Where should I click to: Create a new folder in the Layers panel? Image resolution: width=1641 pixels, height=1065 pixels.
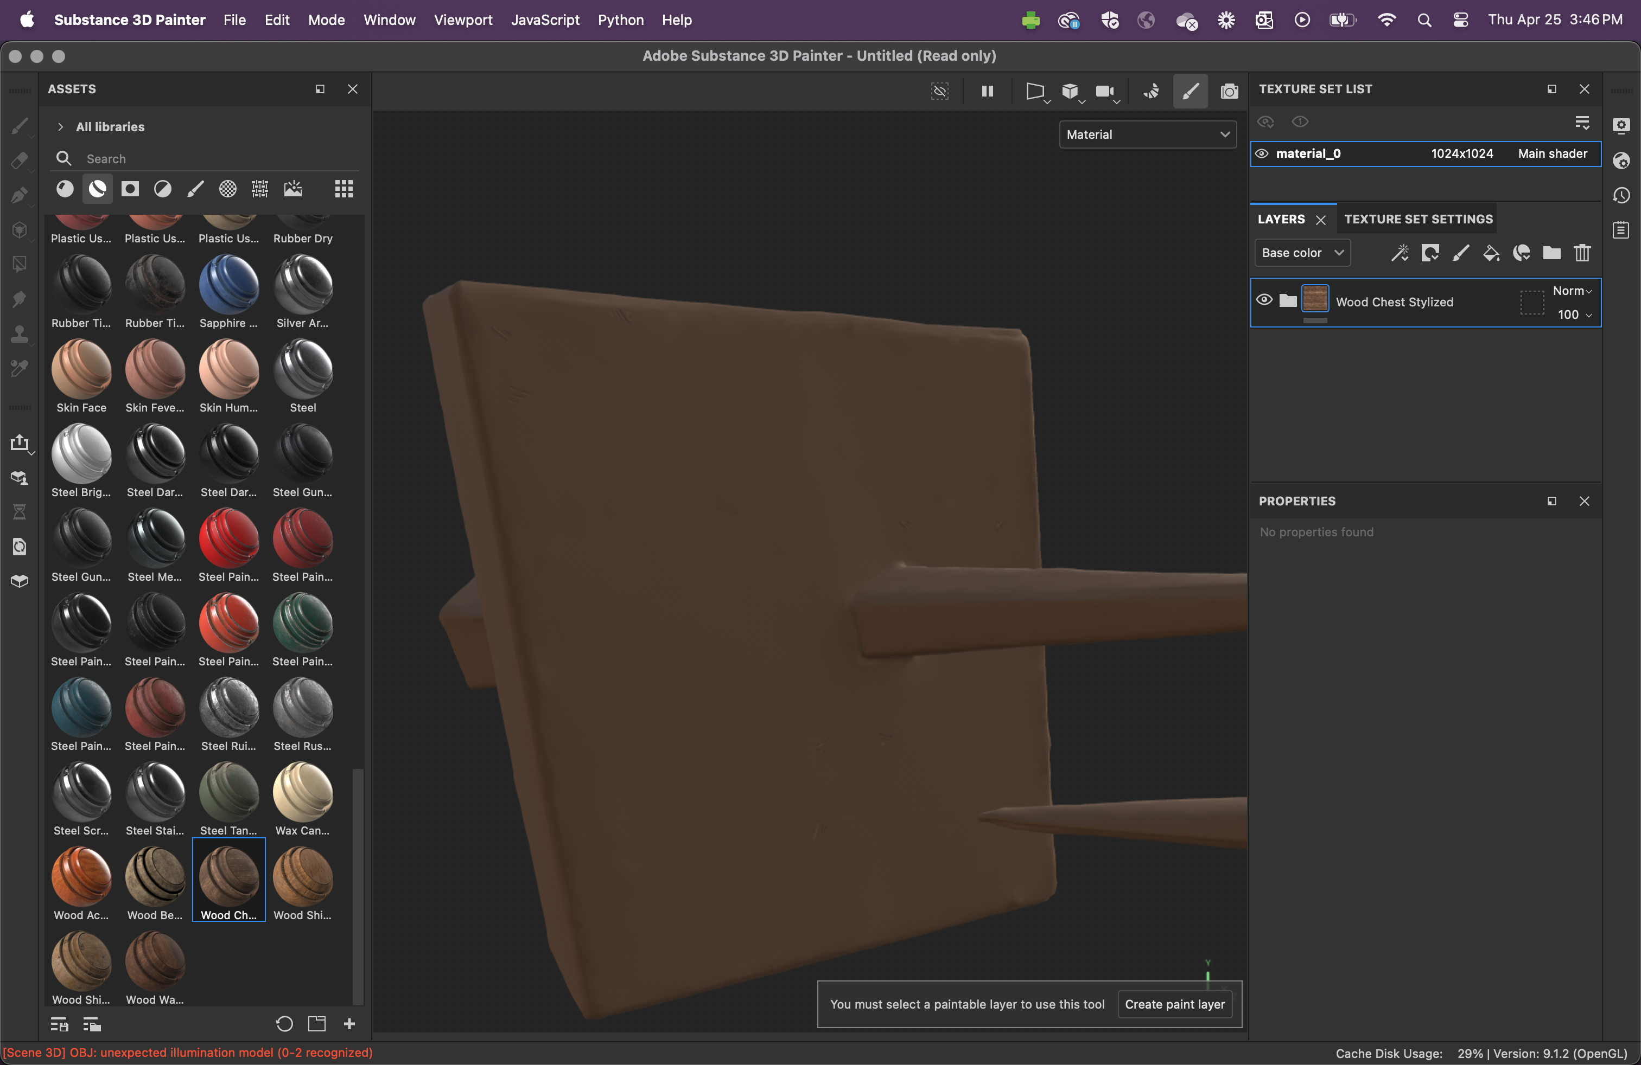pos(1552,253)
